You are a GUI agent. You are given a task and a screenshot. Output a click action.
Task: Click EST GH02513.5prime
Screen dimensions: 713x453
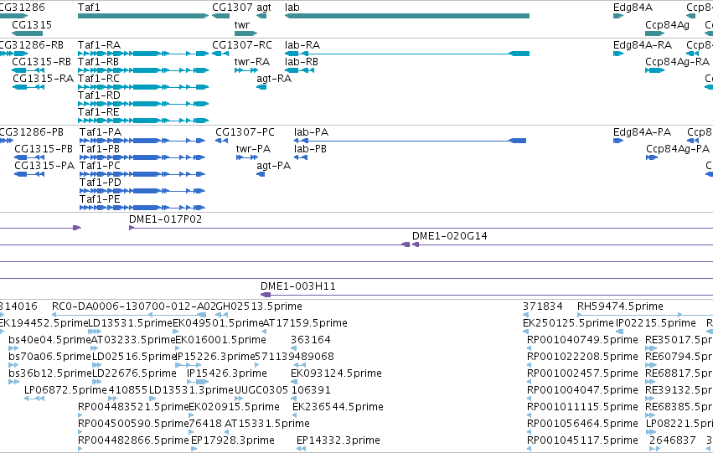259,306
